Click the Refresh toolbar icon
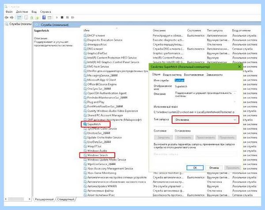The height and width of the screenshot is (210, 265). coord(32,17)
